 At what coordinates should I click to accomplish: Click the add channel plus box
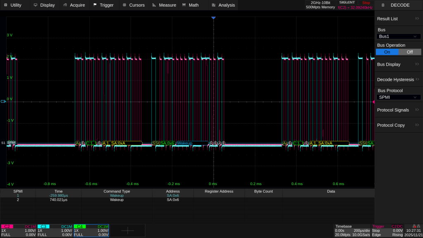coord(128,231)
